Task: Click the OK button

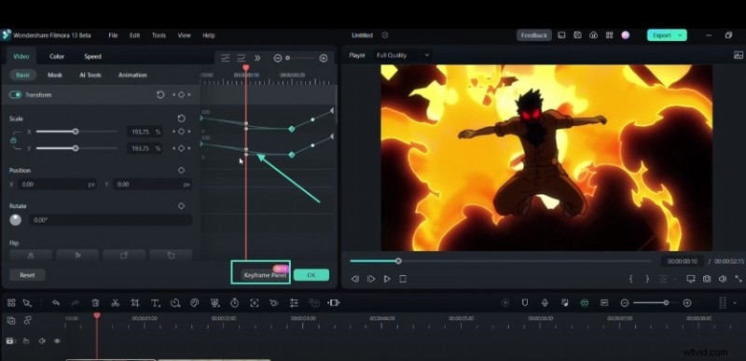Action: coord(311,275)
